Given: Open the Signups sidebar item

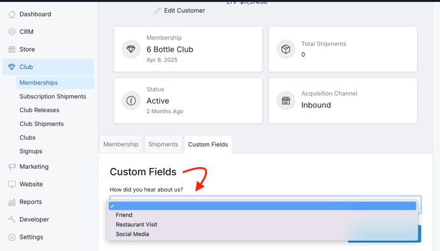Looking at the screenshot, I should (31, 151).
